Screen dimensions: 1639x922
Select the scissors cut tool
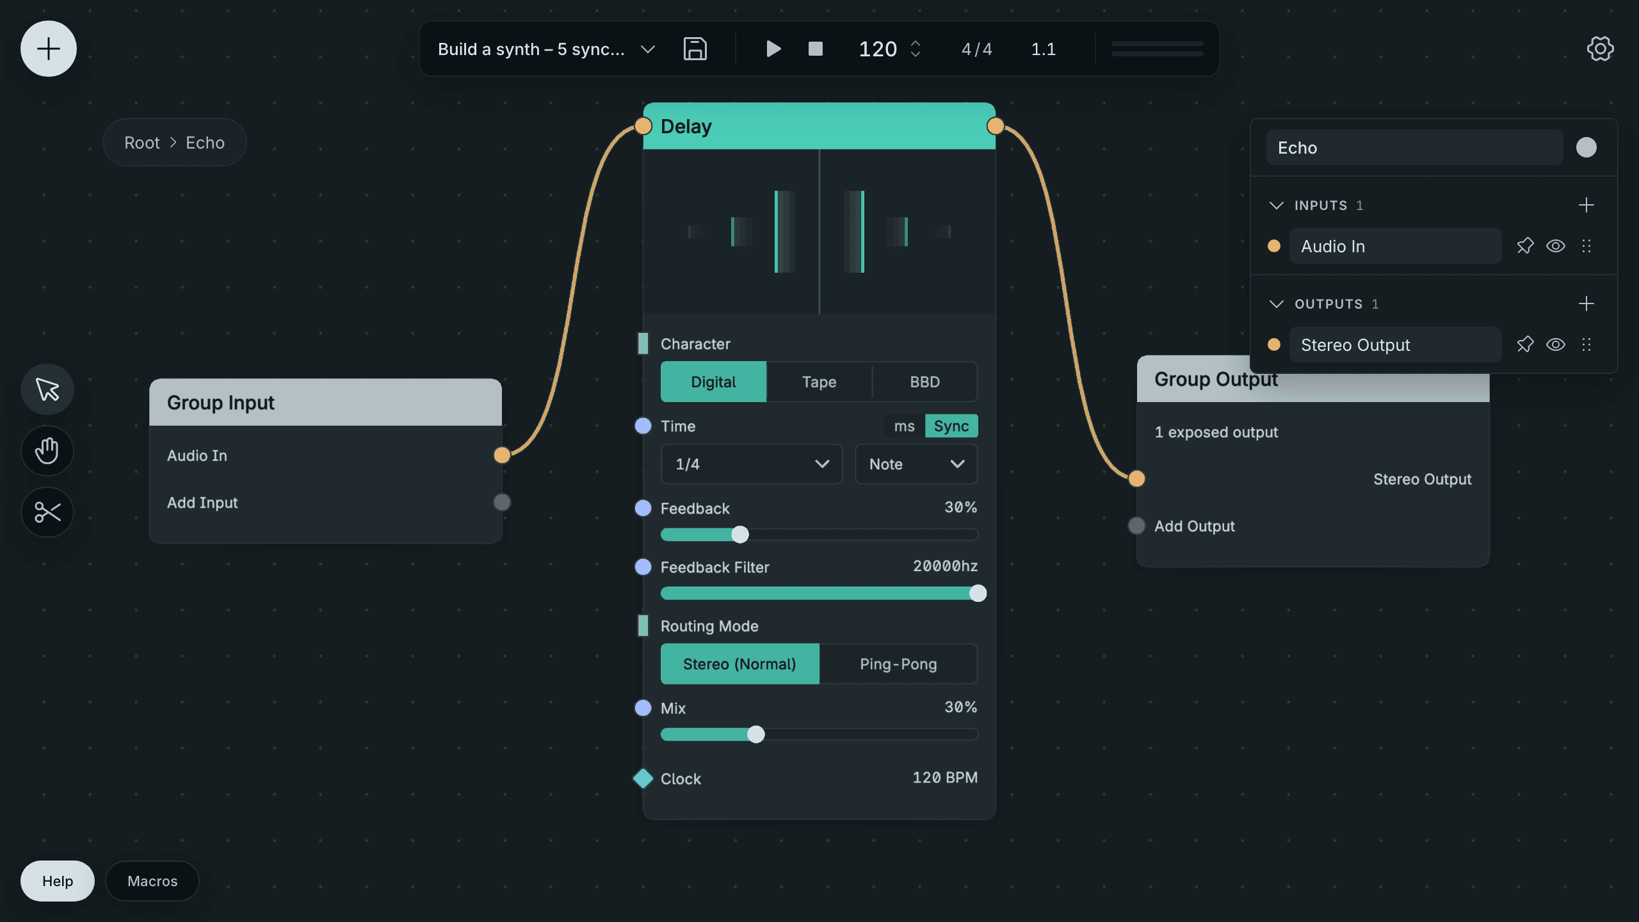click(47, 512)
